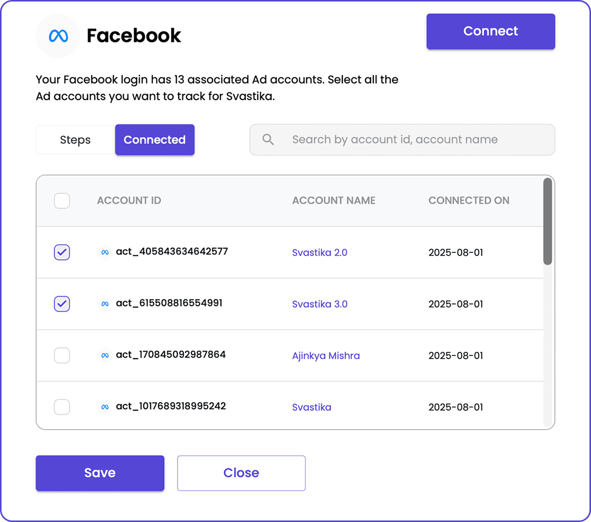Viewport: 591px width, 522px height.
Task: Click the search magnifier icon
Action: [x=268, y=140]
